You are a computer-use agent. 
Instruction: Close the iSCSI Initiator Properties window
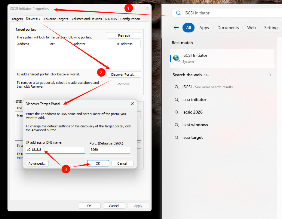(x=147, y=8)
